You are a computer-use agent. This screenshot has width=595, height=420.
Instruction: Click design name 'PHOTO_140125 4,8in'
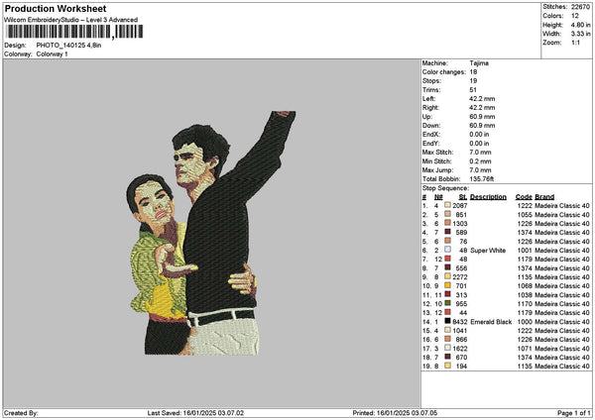pos(68,46)
